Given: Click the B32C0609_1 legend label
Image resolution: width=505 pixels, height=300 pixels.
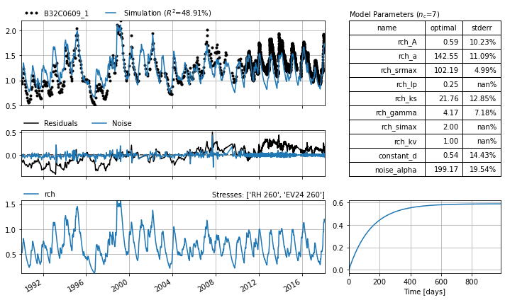Looking at the screenshot, I should click(x=66, y=13).
